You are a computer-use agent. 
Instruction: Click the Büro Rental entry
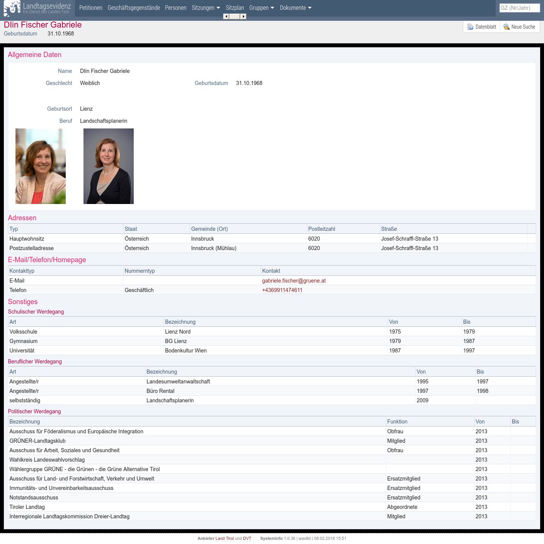click(x=161, y=391)
